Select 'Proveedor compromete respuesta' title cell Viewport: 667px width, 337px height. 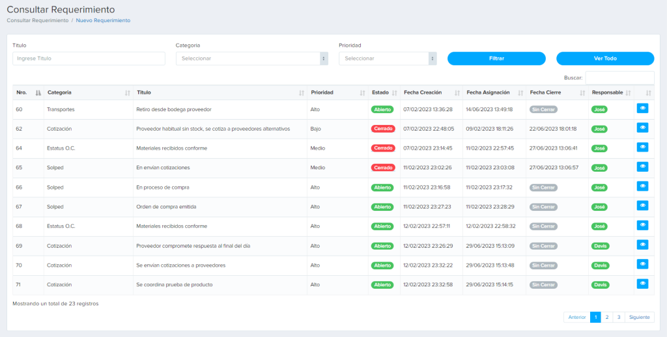(193, 246)
